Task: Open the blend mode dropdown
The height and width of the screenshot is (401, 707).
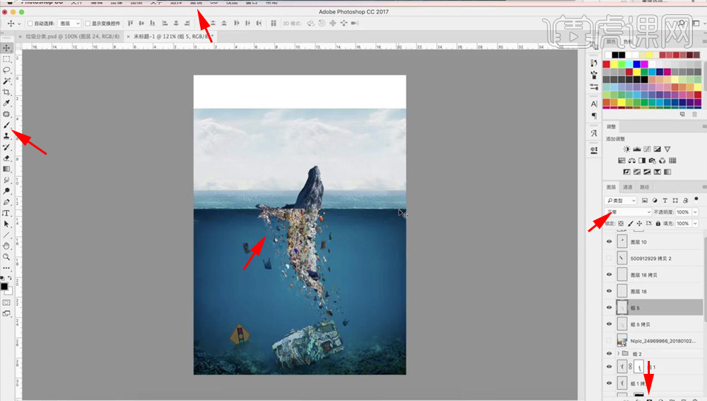Action: click(x=628, y=212)
